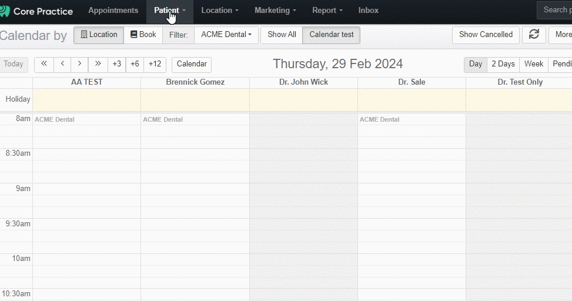Click the 8:30am slot in Brennick Gomez column
Image resolution: width=572 pixels, height=301 pixels.
[x=195, y=153]
